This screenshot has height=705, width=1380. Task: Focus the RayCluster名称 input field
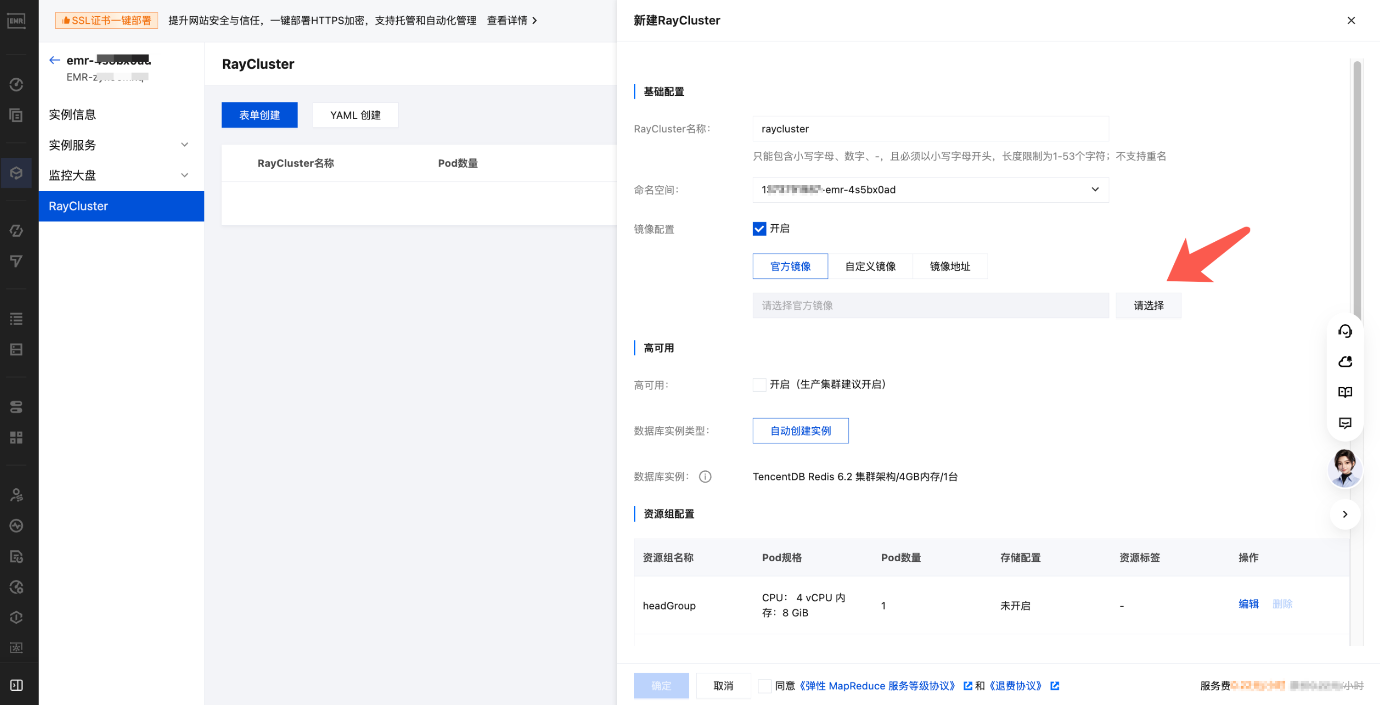pyautogui.click(x=931, y=129)
